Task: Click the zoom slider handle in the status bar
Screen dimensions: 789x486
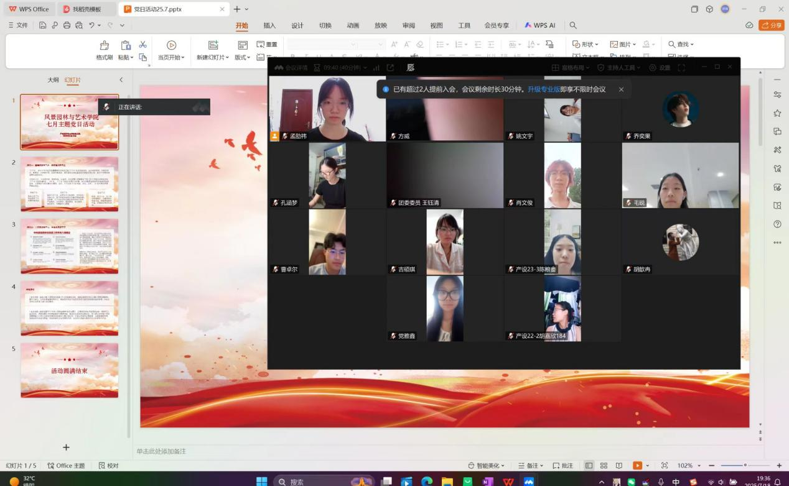Action: pyautogui.click(x=745, y=465)
